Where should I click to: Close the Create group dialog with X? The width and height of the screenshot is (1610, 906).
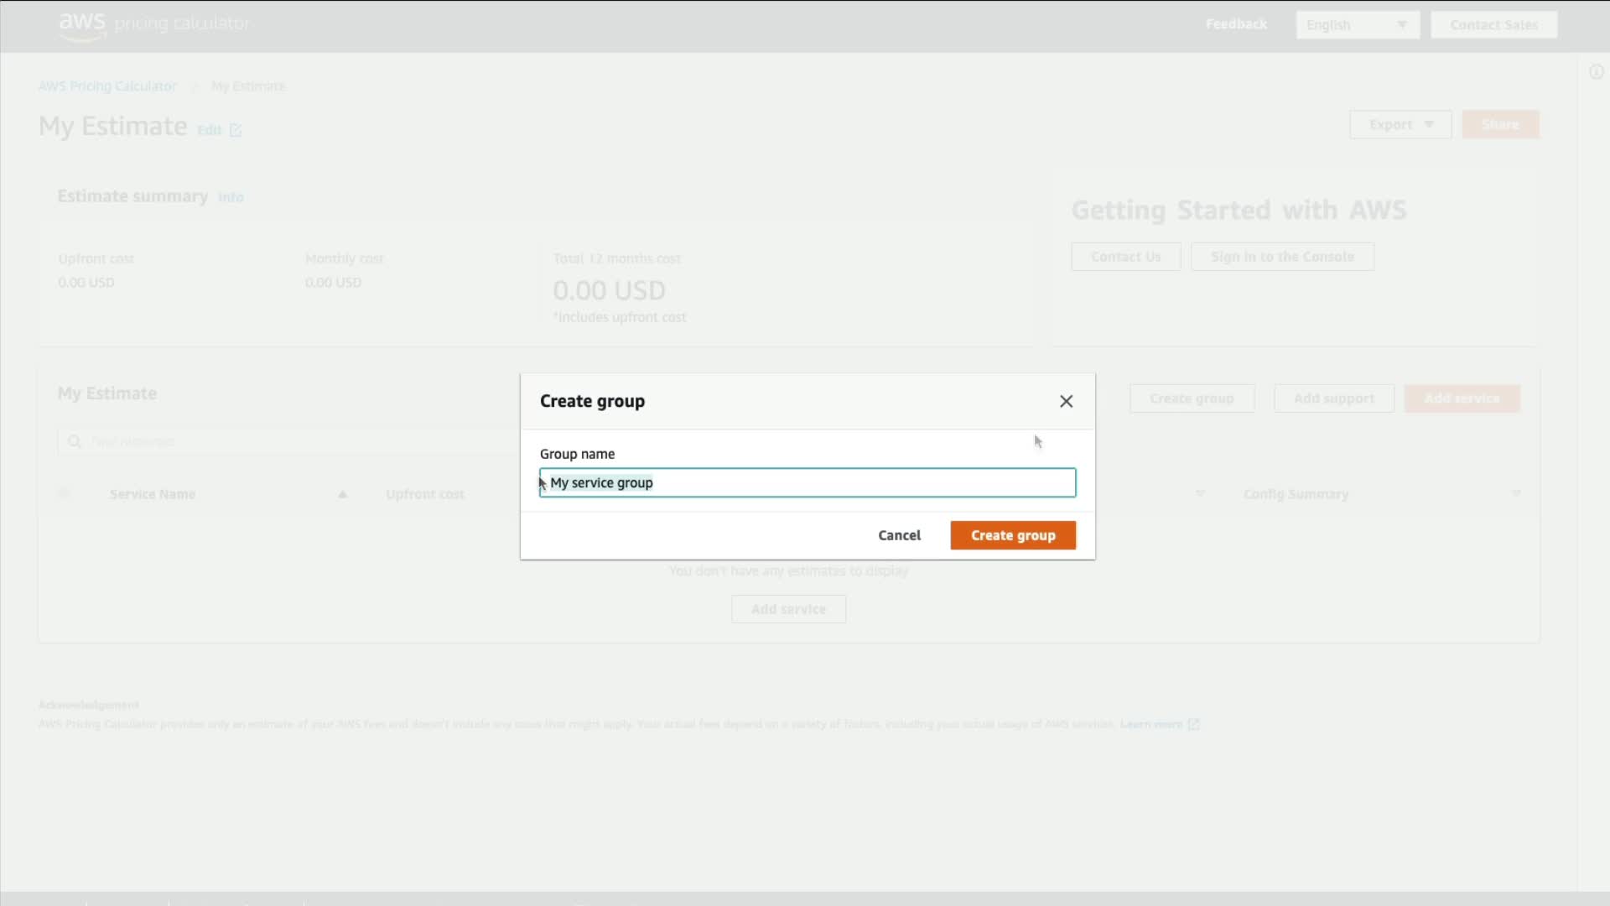[1066, 401]
